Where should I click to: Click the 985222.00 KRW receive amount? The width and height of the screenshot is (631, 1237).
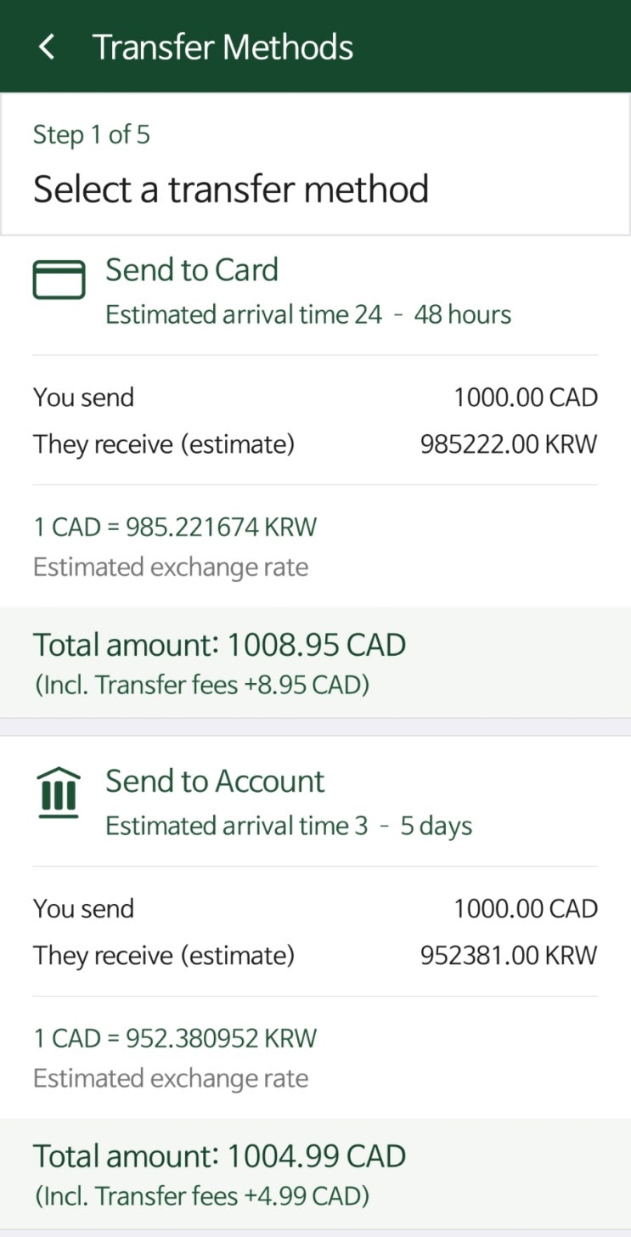click(x=509, y=444)
